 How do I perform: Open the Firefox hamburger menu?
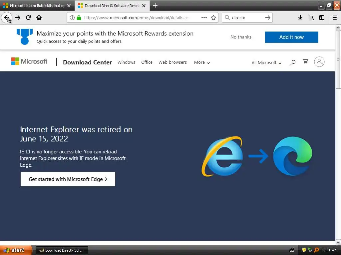[x=335, y=18]
